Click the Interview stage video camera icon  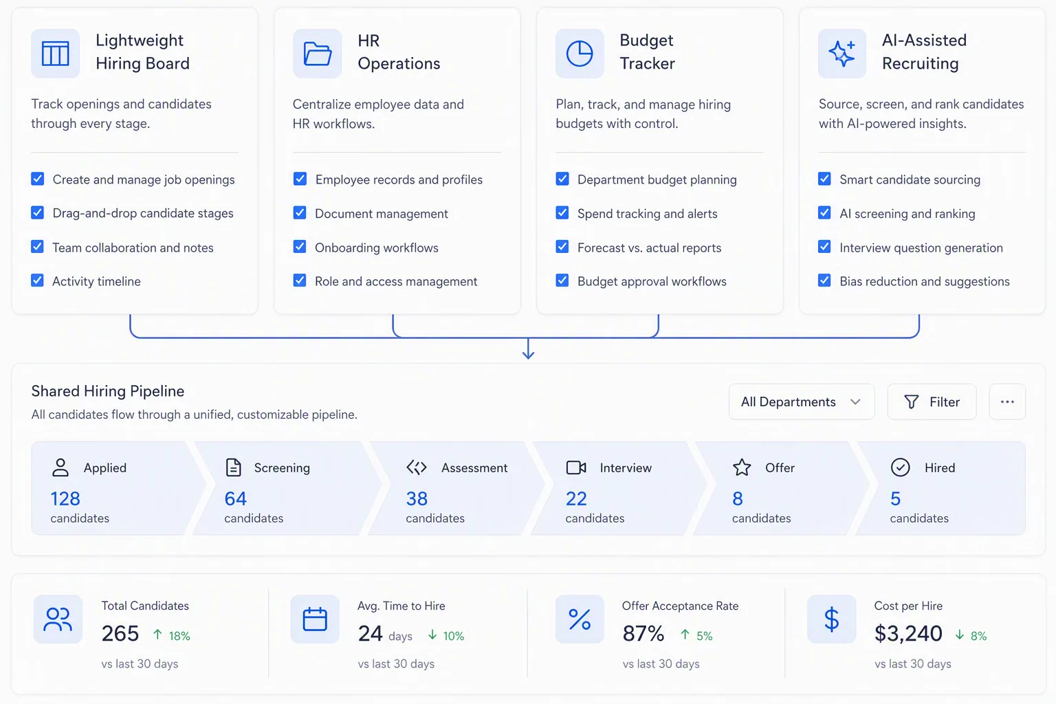[576, 467]
